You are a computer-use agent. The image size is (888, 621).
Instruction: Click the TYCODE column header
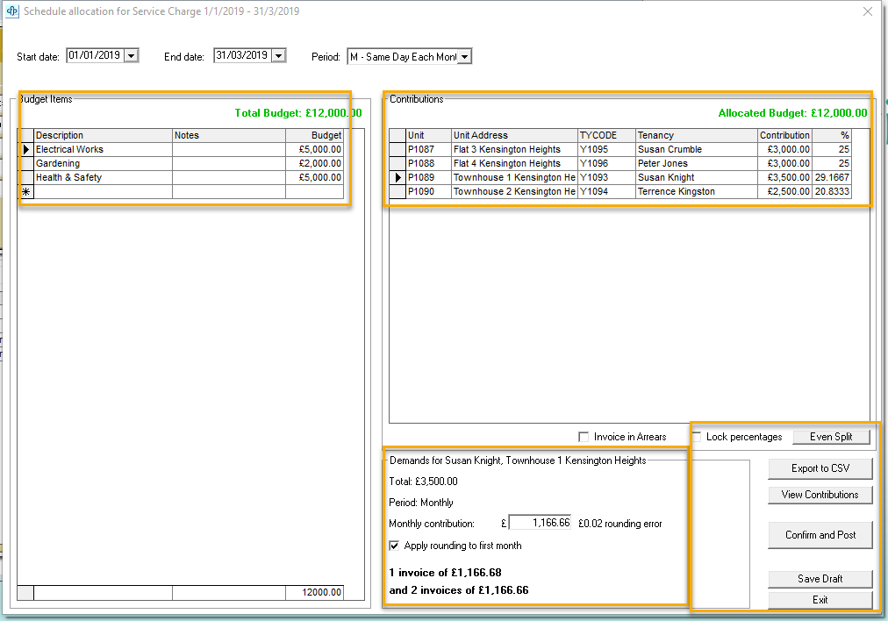click(606, 135)
